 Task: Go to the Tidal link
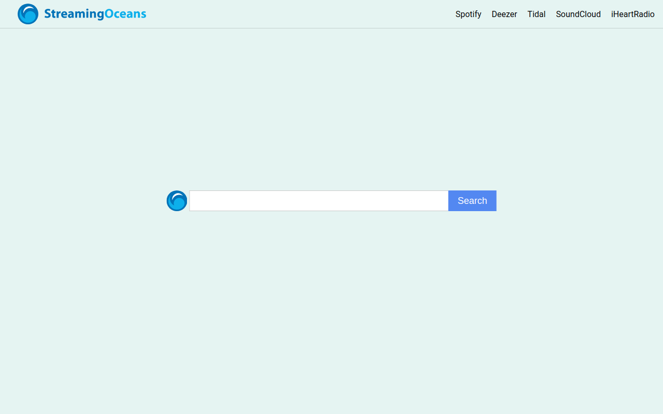537,14
